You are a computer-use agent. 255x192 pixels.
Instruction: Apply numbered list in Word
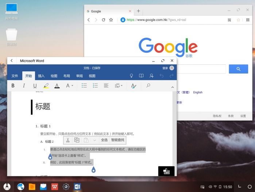pos(95,86)
